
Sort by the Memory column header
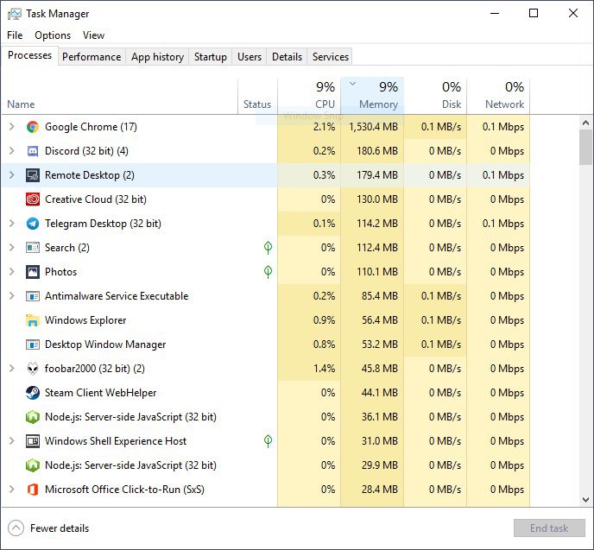372,96
